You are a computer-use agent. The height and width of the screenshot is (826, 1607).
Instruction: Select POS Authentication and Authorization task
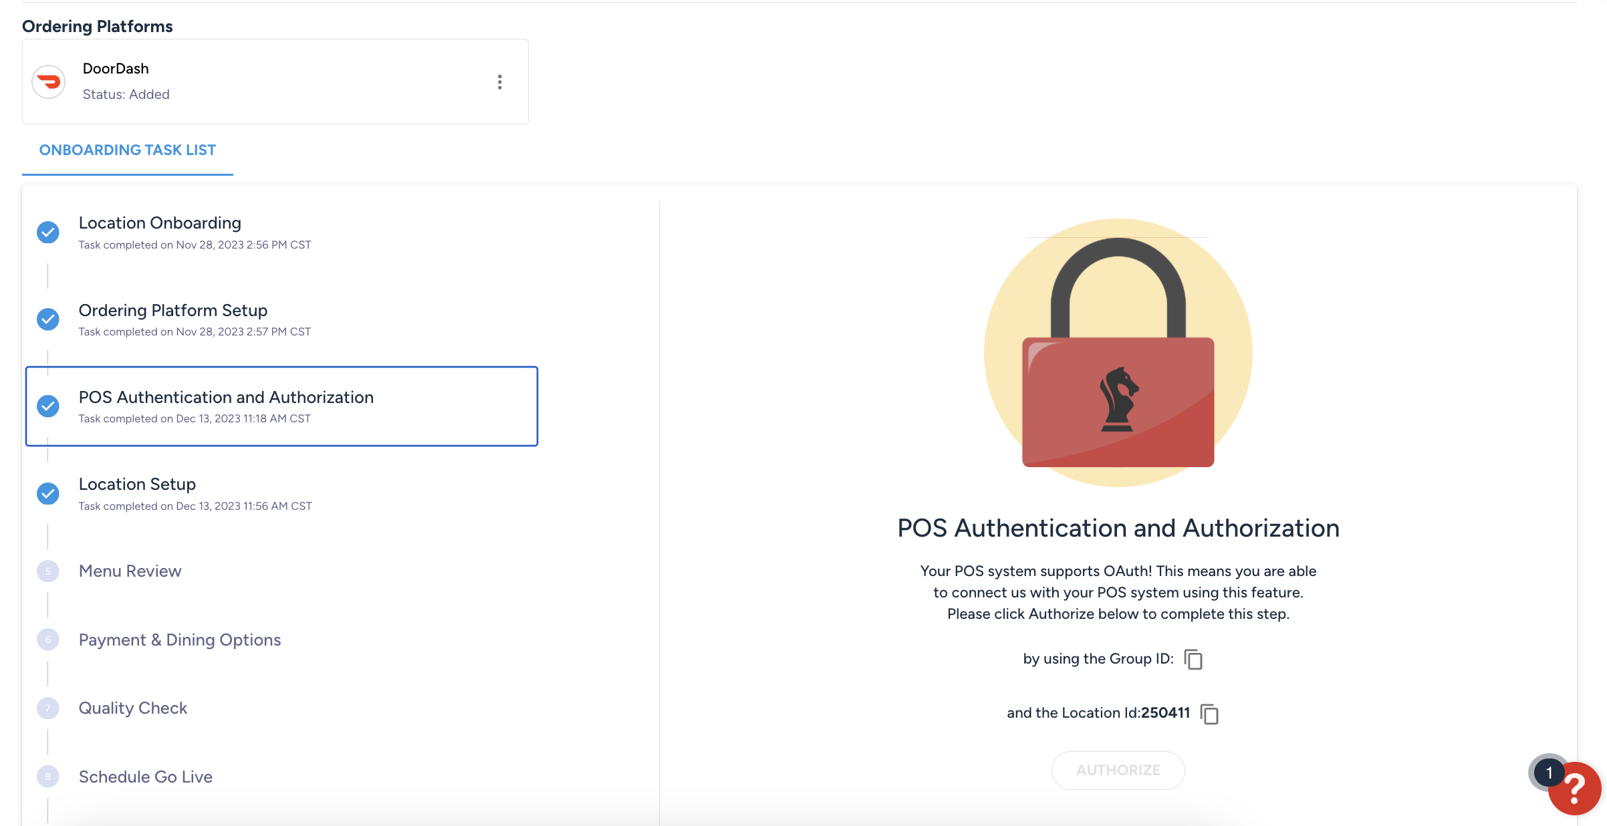[281, 406]
